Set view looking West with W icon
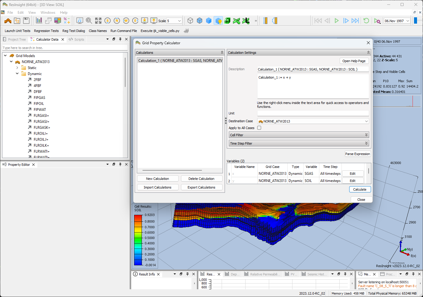 click(126, 21)
